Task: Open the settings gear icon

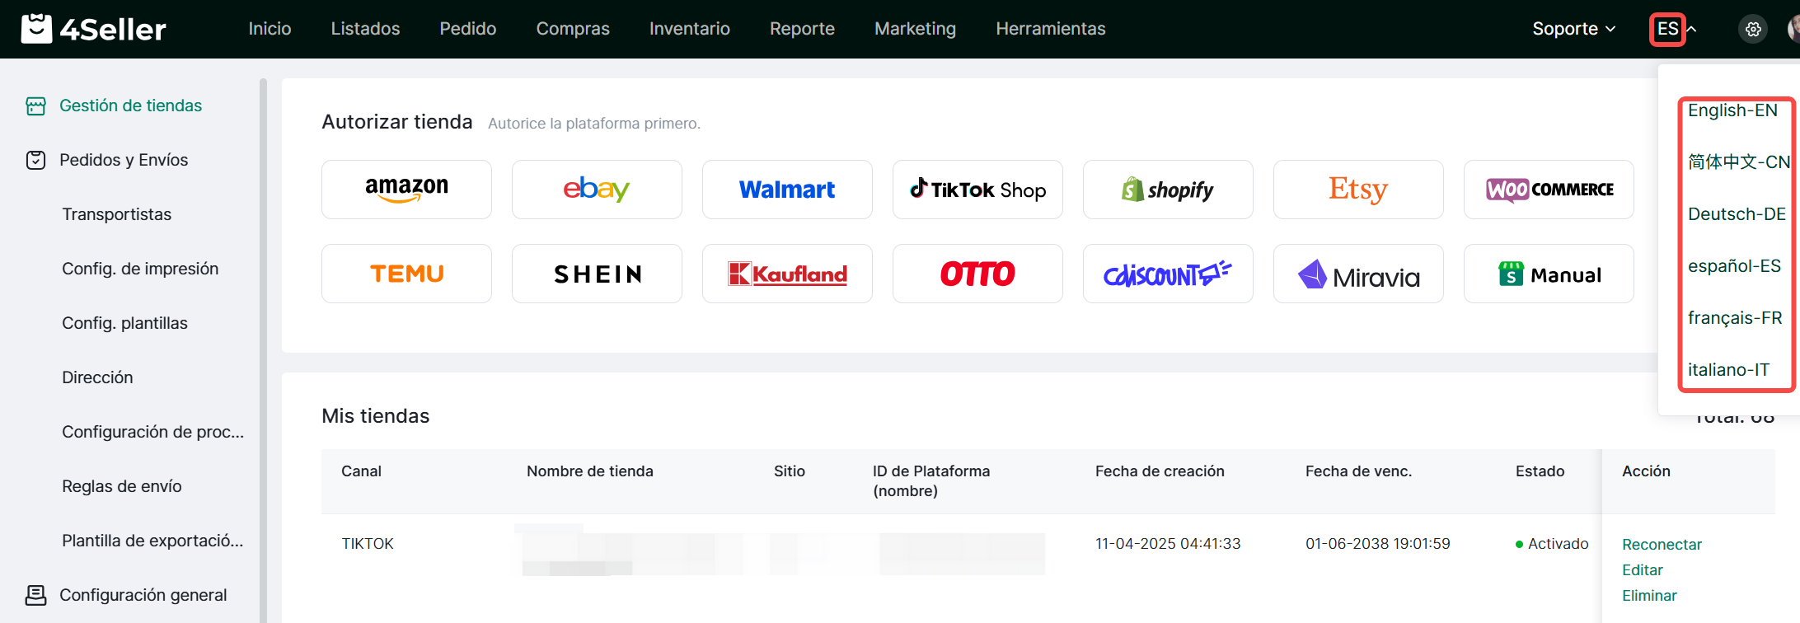Action: coord(1753,29)
